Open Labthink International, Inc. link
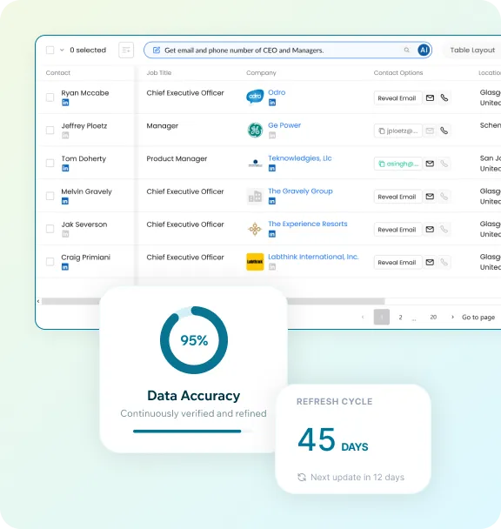This screenshot has width=501, height=529. coord(313,257)
